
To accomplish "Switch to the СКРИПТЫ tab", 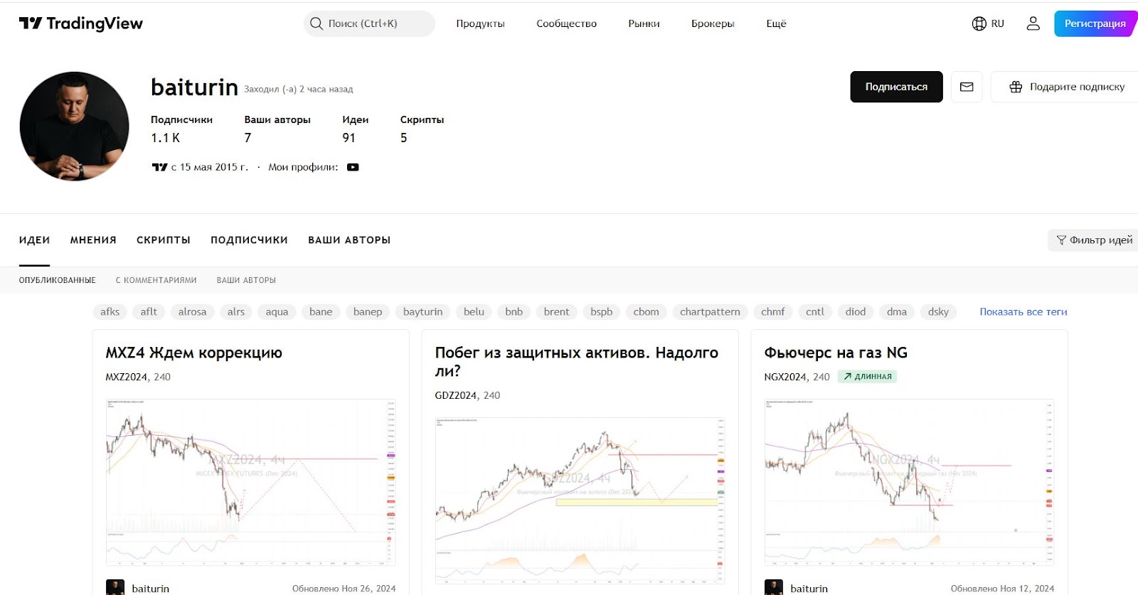I will 164,240.
